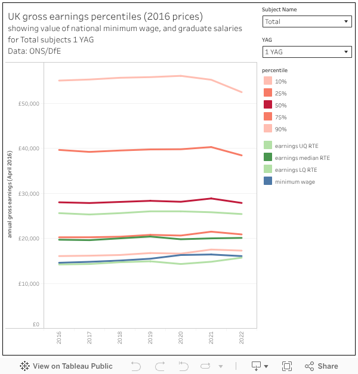Click the Tableau logo icon
This screenshot has height=374, width=358.
tap(25, 366)
